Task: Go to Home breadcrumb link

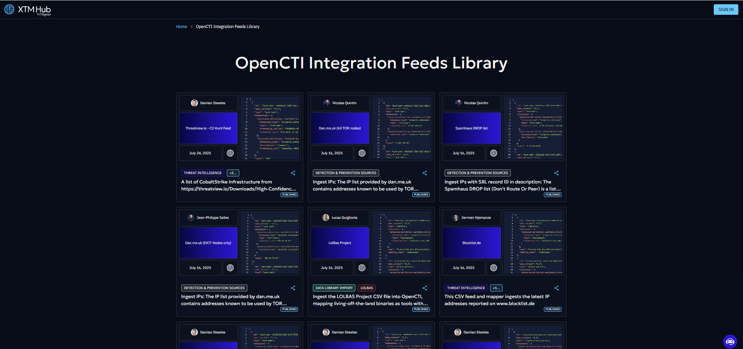Action: point(182,26)
